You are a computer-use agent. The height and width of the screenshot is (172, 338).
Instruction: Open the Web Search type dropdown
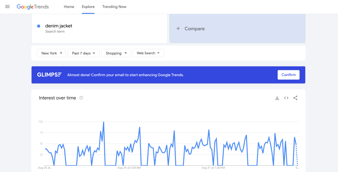pos(148,53)
